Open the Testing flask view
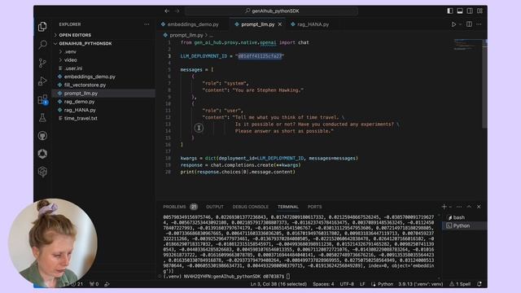521x293 pixels. [42, 117]
